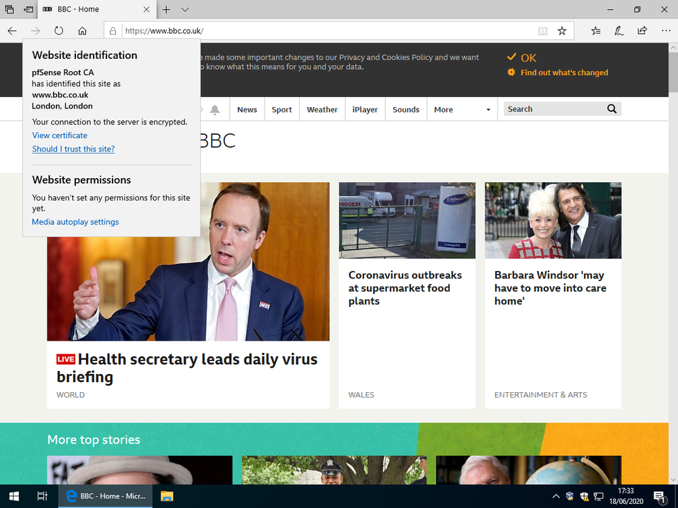Click the browser back arrow
678x508 pixels.
tap(12, 30)
